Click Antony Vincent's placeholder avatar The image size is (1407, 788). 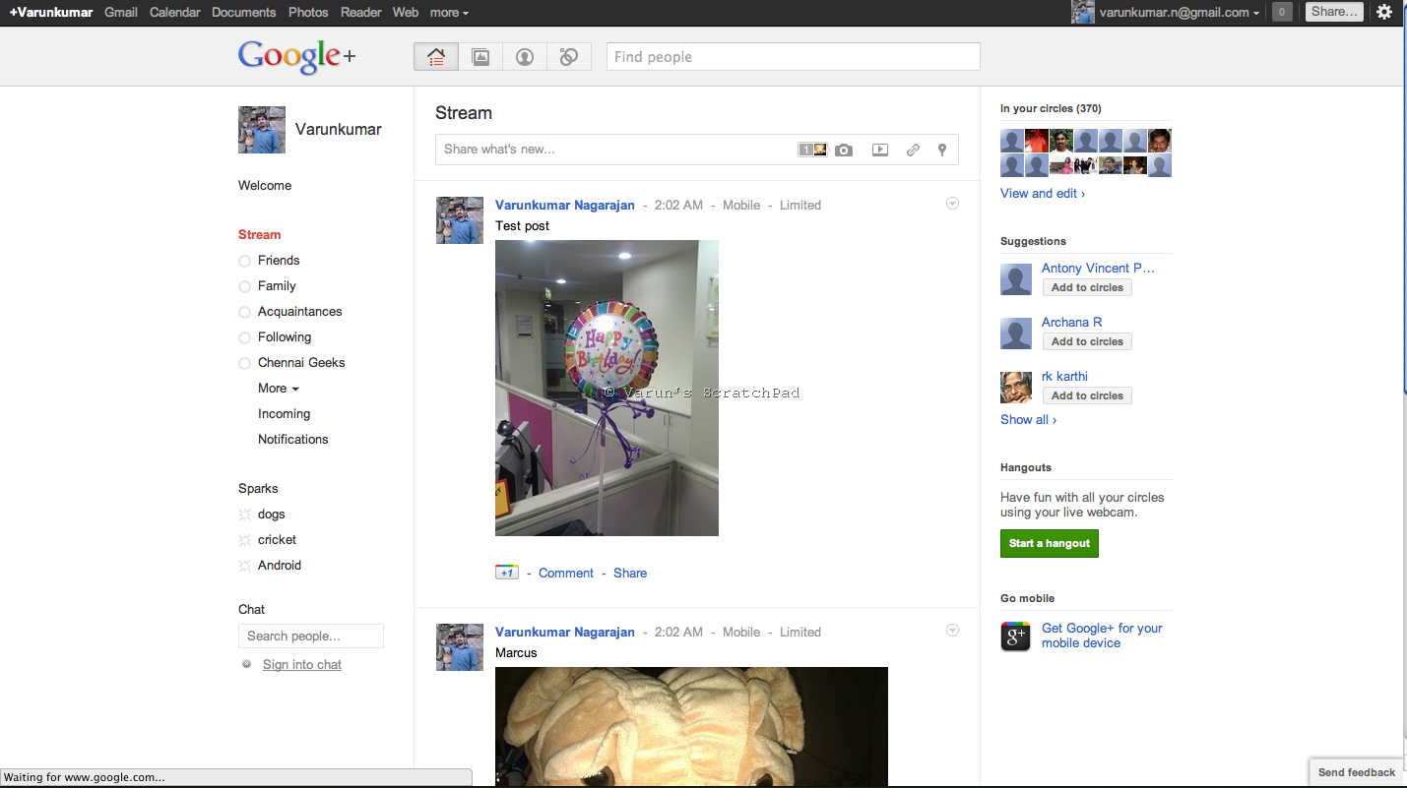coord(1016,279)
